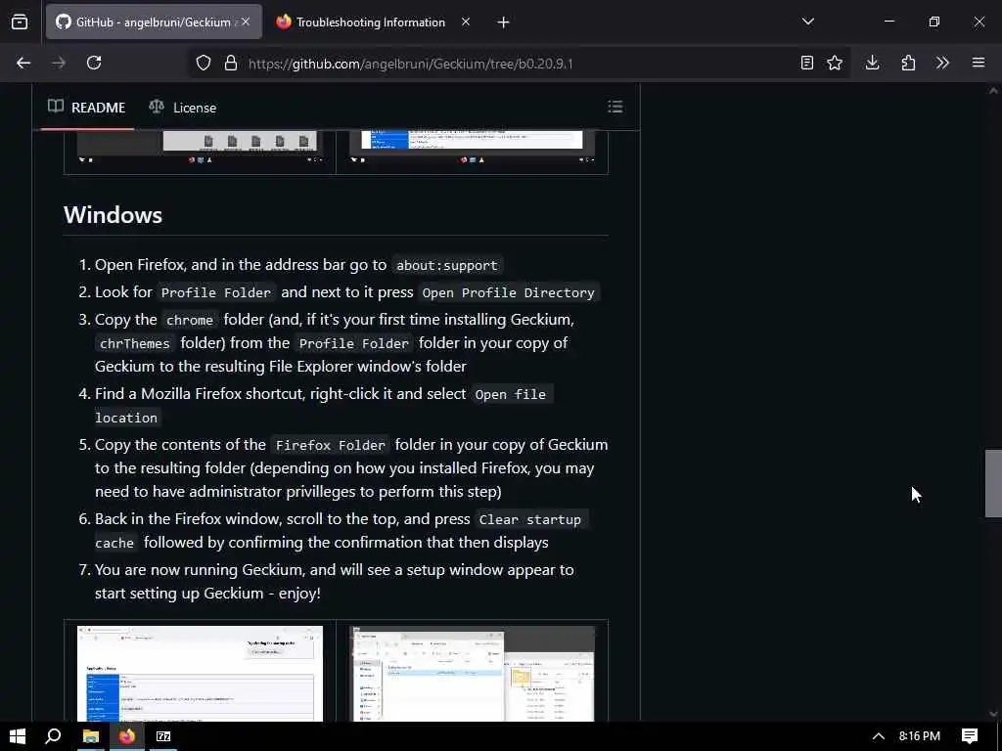Open the Extensions panel
The image size is (1002, 751).
(x=908, y=63)
